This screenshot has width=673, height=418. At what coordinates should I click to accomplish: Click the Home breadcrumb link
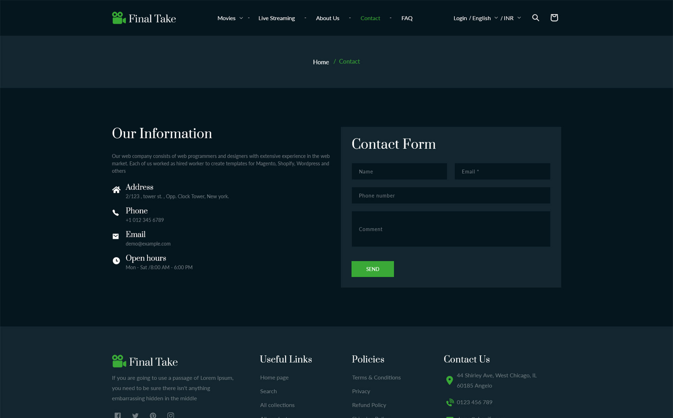point(320,62)
